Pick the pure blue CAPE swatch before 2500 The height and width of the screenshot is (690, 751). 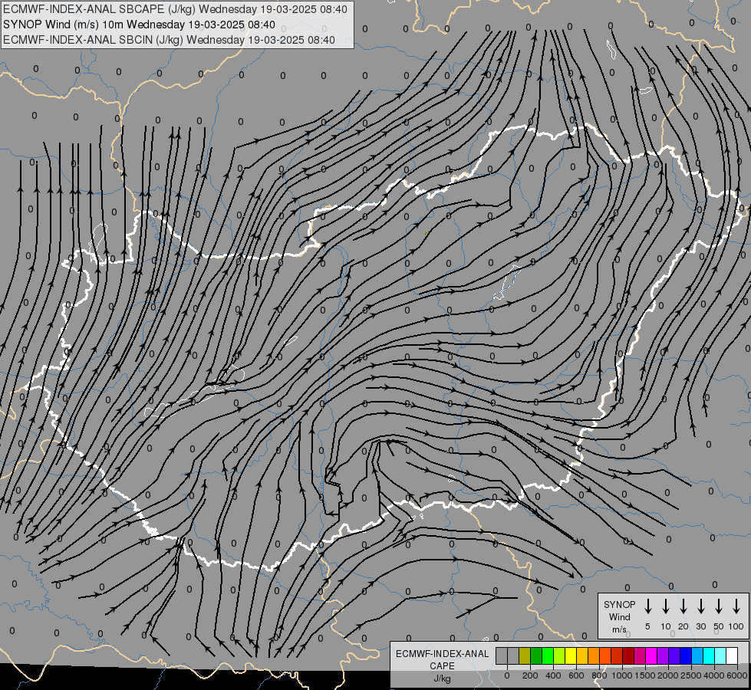pyautogui.click(x=687, y=655)
